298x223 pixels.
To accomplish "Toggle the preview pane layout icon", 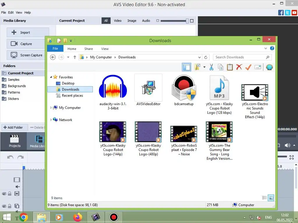I will [x=187, y=67].
